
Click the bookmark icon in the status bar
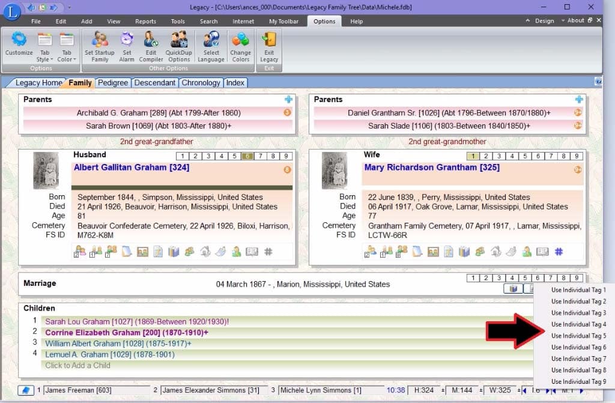click(26, 390)
